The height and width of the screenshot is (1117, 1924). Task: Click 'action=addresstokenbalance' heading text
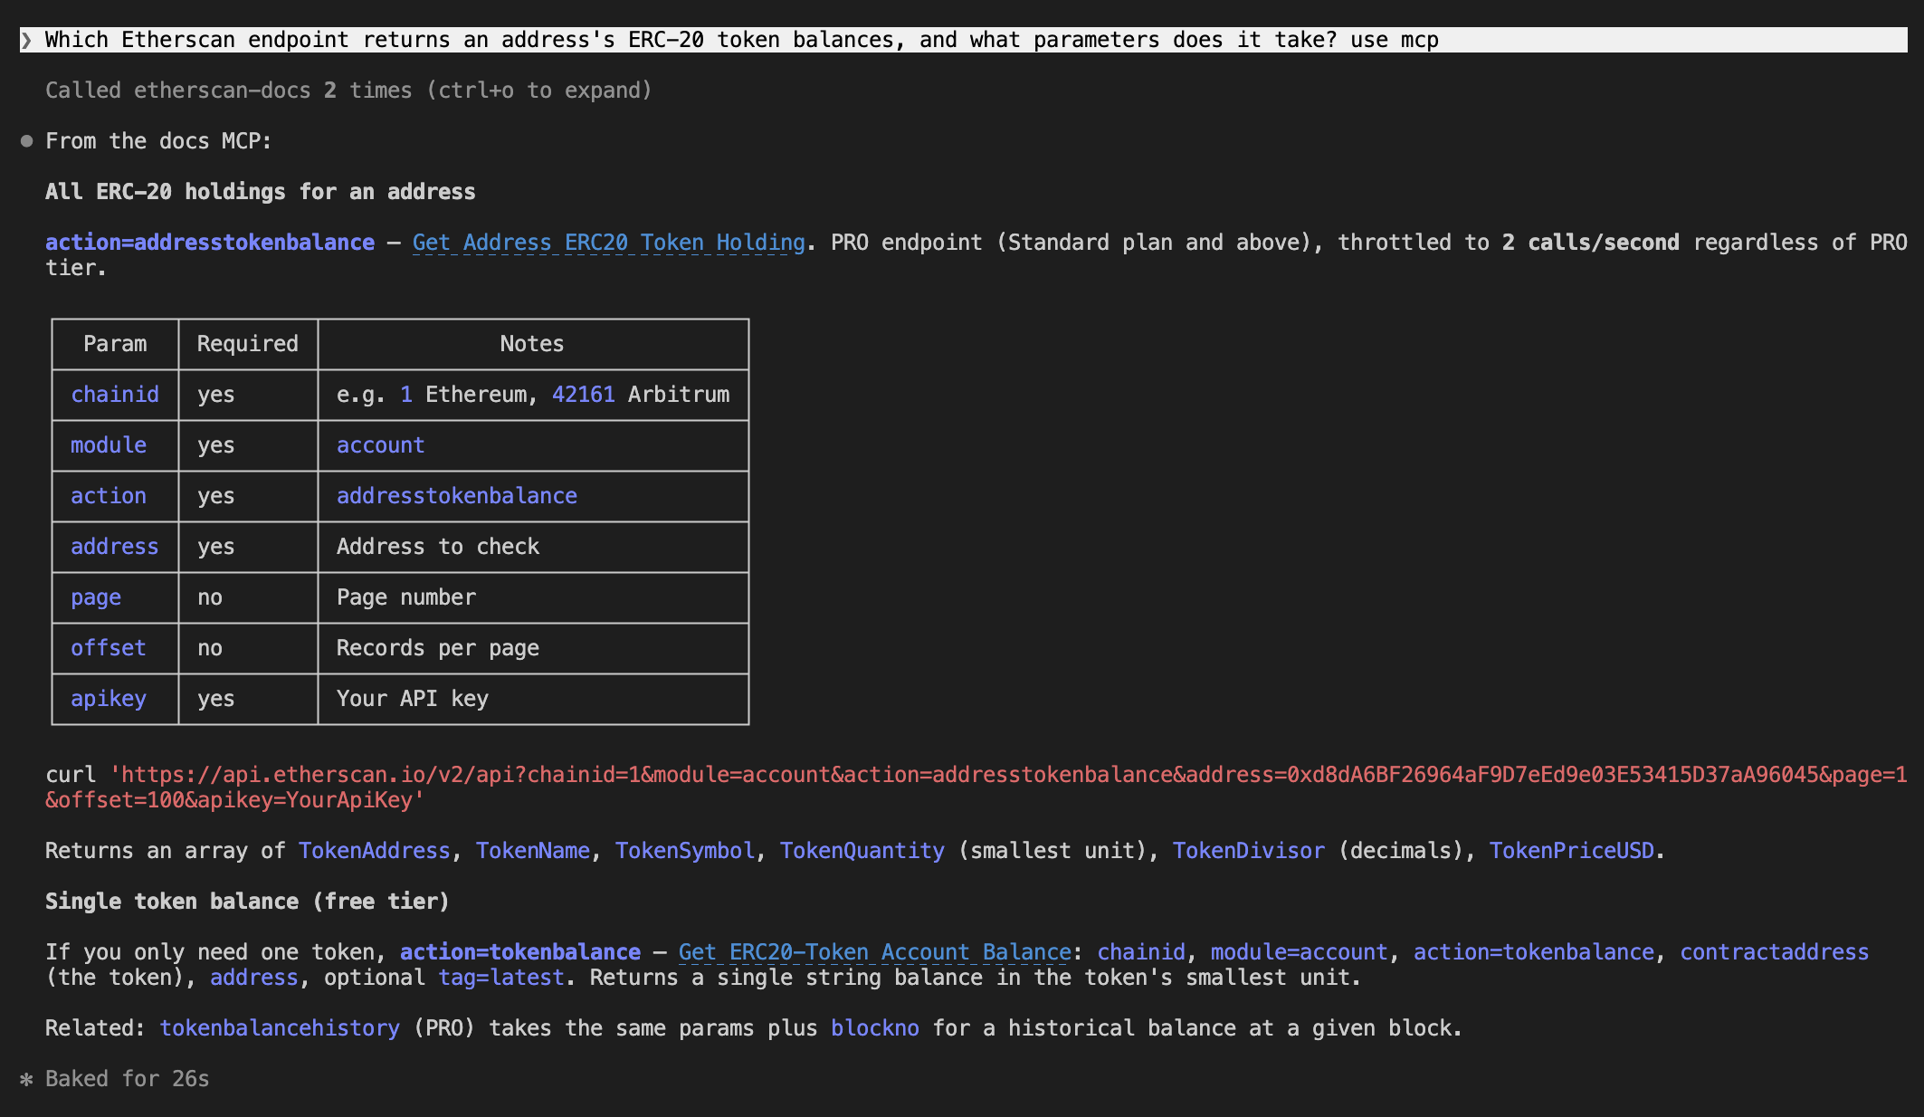[210, 243]
